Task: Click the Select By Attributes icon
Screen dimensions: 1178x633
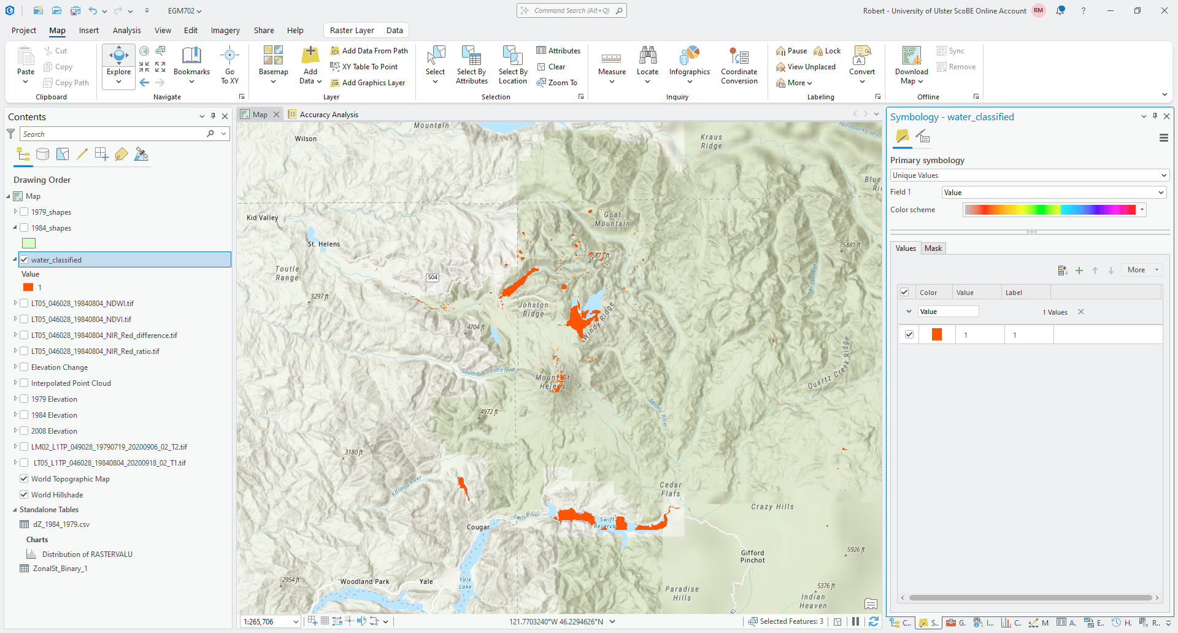Action: click(471, 56)
